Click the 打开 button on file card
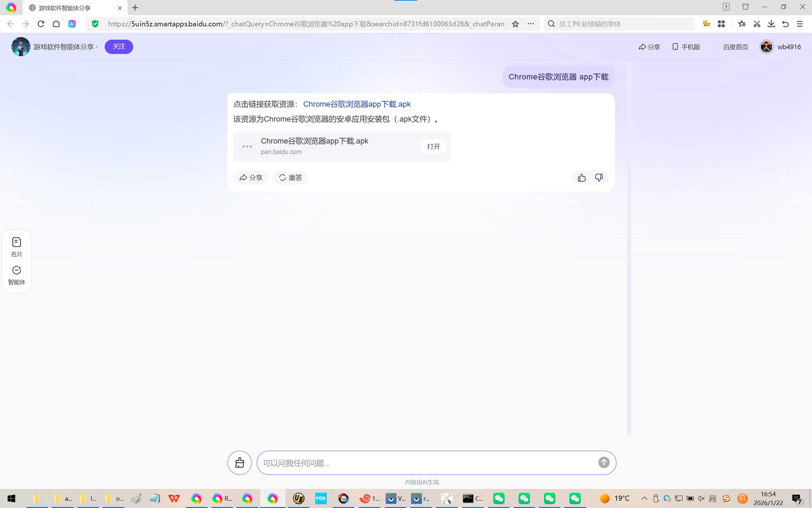Image resolution: width=812 pixels, height=508 pixels. pos(433,146)
